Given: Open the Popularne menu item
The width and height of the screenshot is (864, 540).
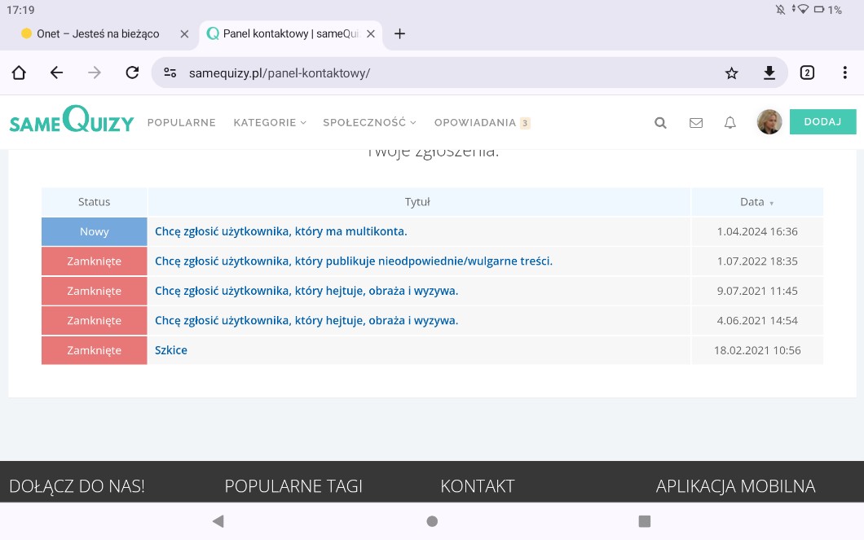Looking at the screenshot, I should coord(181,123).
